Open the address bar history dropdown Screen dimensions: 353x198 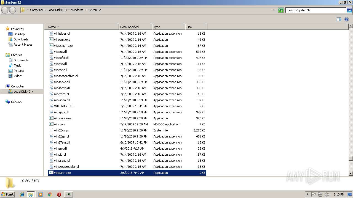[x=274, y=10]
